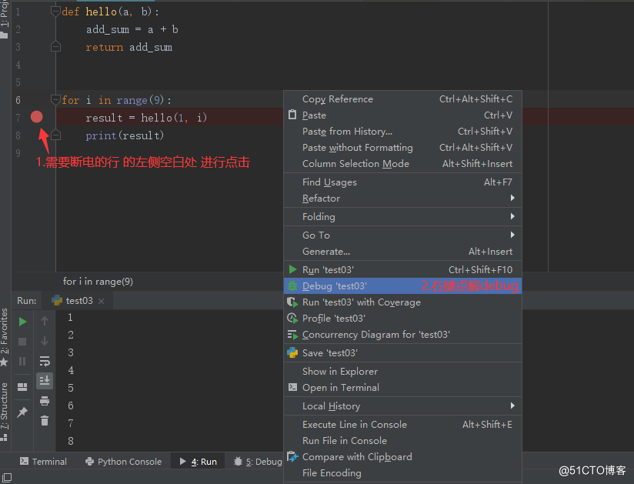Click the tool window quick-access icon at bottom-left corner
The height and width of the screenshot is (484, 634).
pos(7,477)
